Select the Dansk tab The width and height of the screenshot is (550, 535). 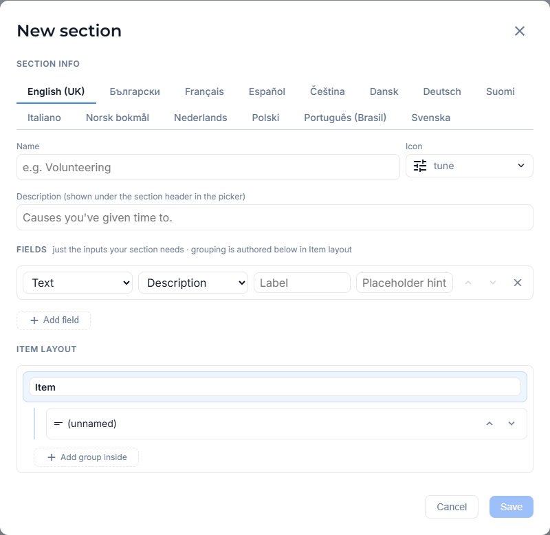[384, 91]
